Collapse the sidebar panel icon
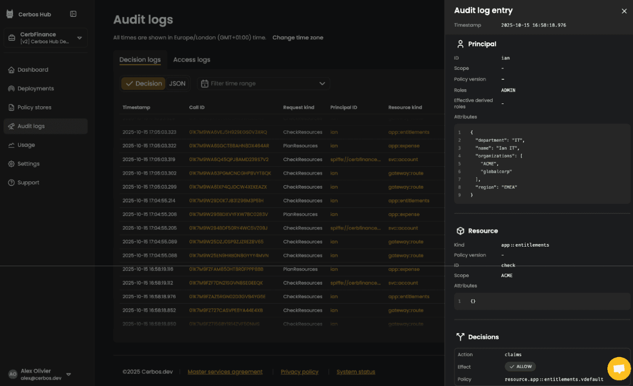This screenshot has height=386, width=633. [x=74, y=14]
